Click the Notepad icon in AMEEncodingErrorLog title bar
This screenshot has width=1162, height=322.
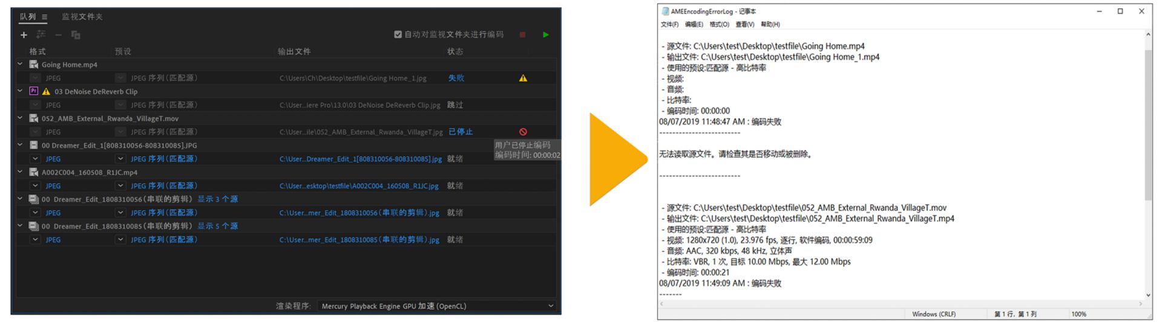[665, 11]
